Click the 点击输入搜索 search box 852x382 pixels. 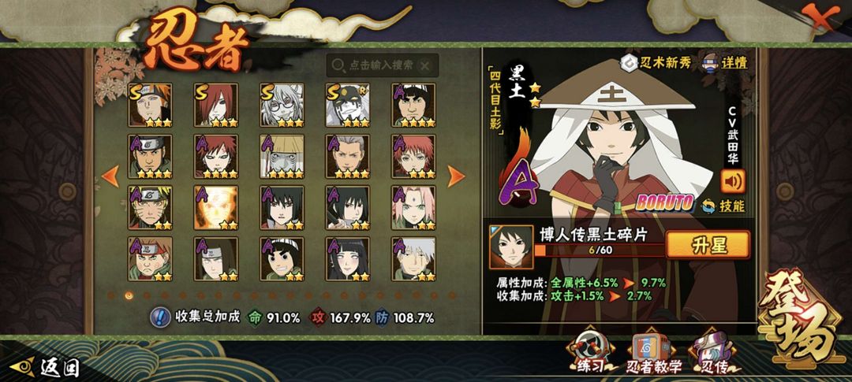[x=382, y=65]
